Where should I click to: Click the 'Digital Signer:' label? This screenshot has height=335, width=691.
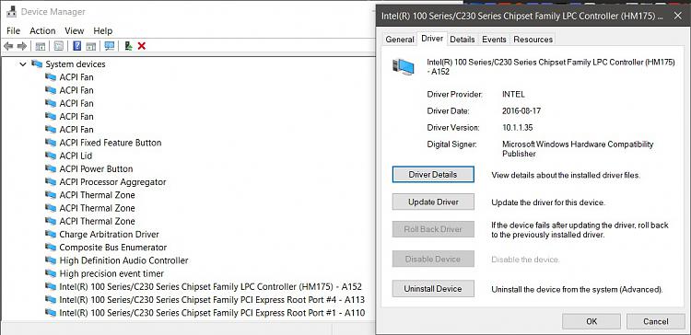pyautogui.click(x=451, y=144)
